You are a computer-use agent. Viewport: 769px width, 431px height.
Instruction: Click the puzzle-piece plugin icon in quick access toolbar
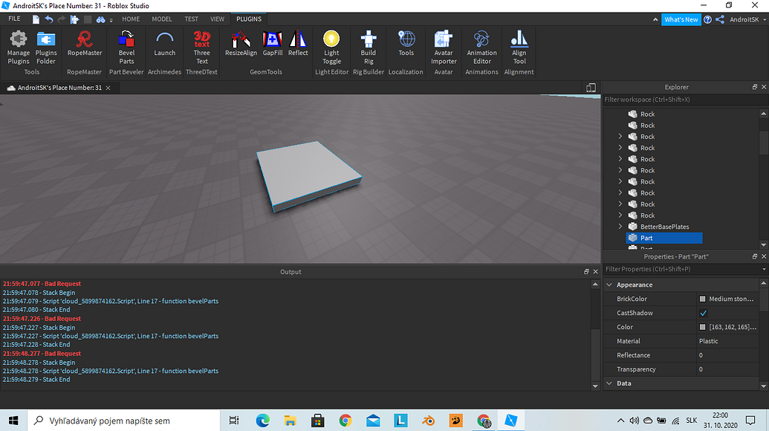(74, 19)
